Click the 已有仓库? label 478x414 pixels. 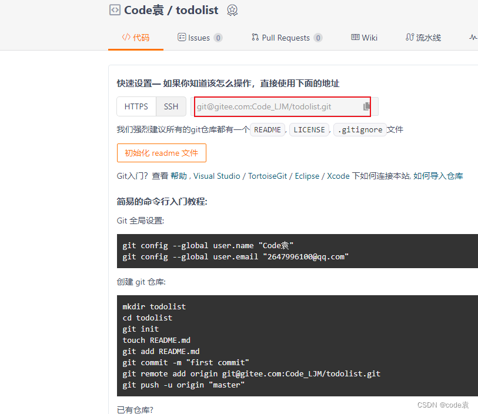point(135,410)
